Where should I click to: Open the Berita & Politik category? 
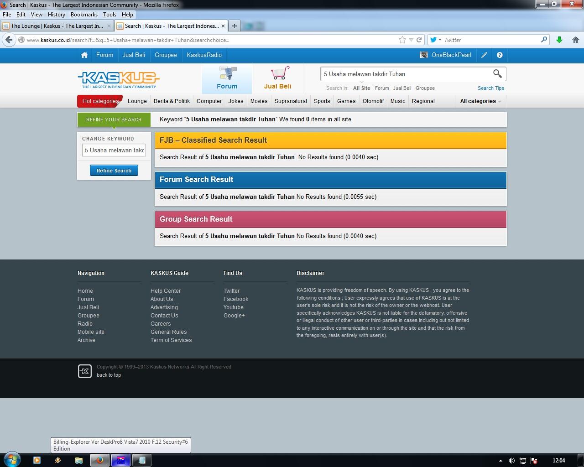coord(172,101)
